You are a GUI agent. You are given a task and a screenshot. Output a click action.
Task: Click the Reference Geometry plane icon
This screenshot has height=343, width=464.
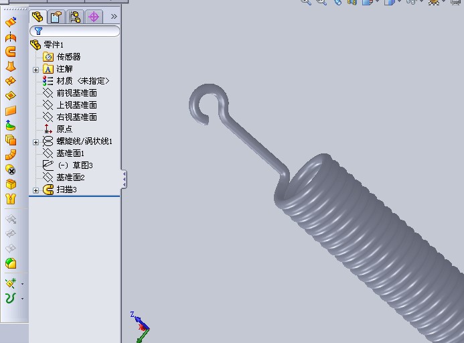click(11, 283)
